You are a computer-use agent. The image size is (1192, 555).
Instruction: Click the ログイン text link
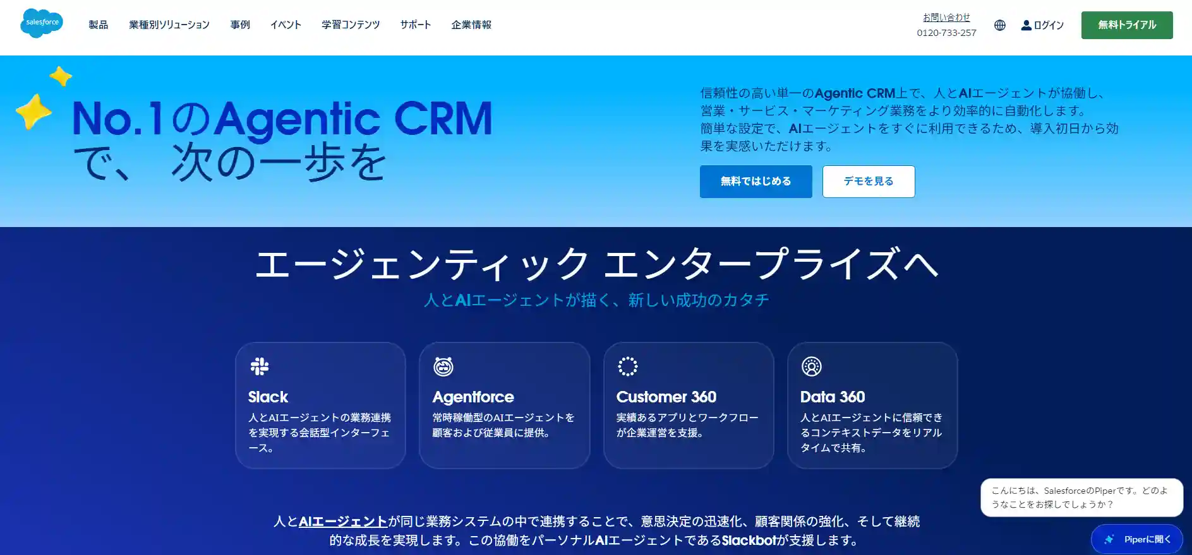1049,25
